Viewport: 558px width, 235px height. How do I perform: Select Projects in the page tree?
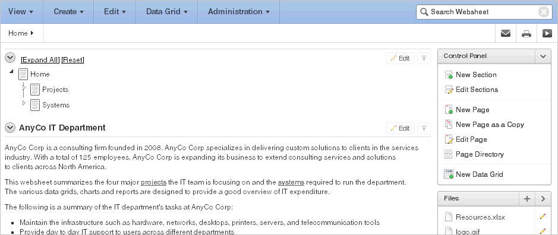[x=55, y=90]
